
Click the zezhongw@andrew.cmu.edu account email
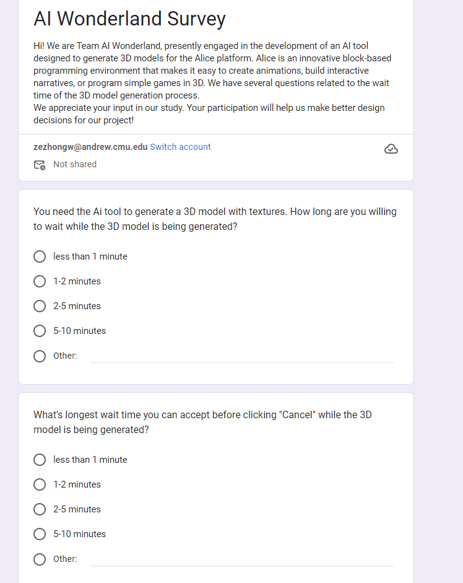90,147
